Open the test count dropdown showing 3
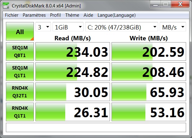The image size is (192, 138). [43, 27]
